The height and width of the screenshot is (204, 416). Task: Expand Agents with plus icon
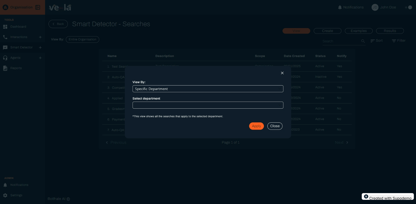click(40, 58)
